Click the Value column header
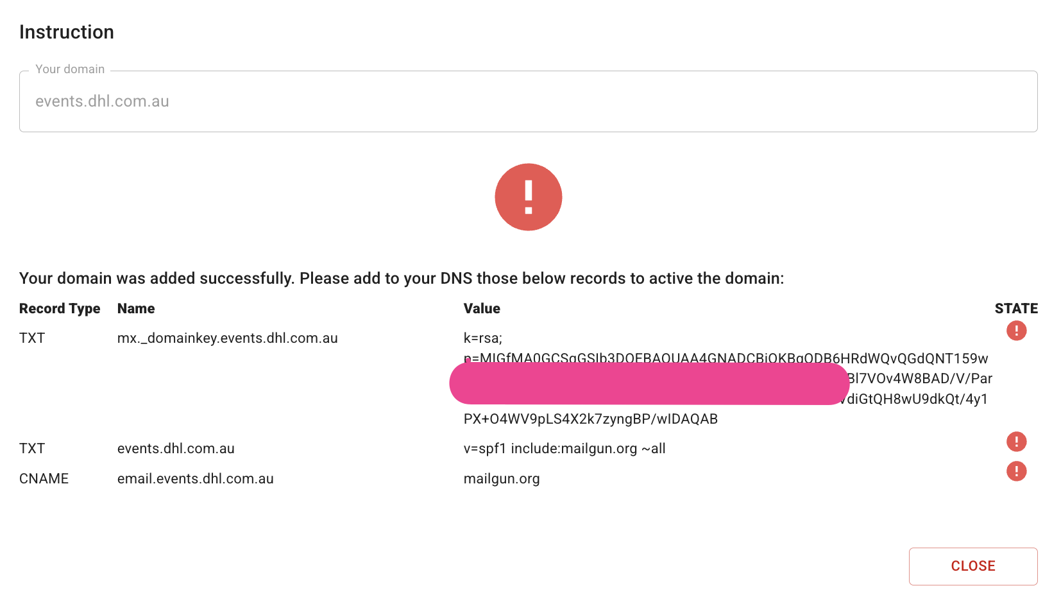 [481, 309]
